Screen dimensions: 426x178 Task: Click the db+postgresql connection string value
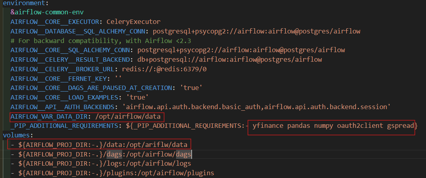(230, 60)
